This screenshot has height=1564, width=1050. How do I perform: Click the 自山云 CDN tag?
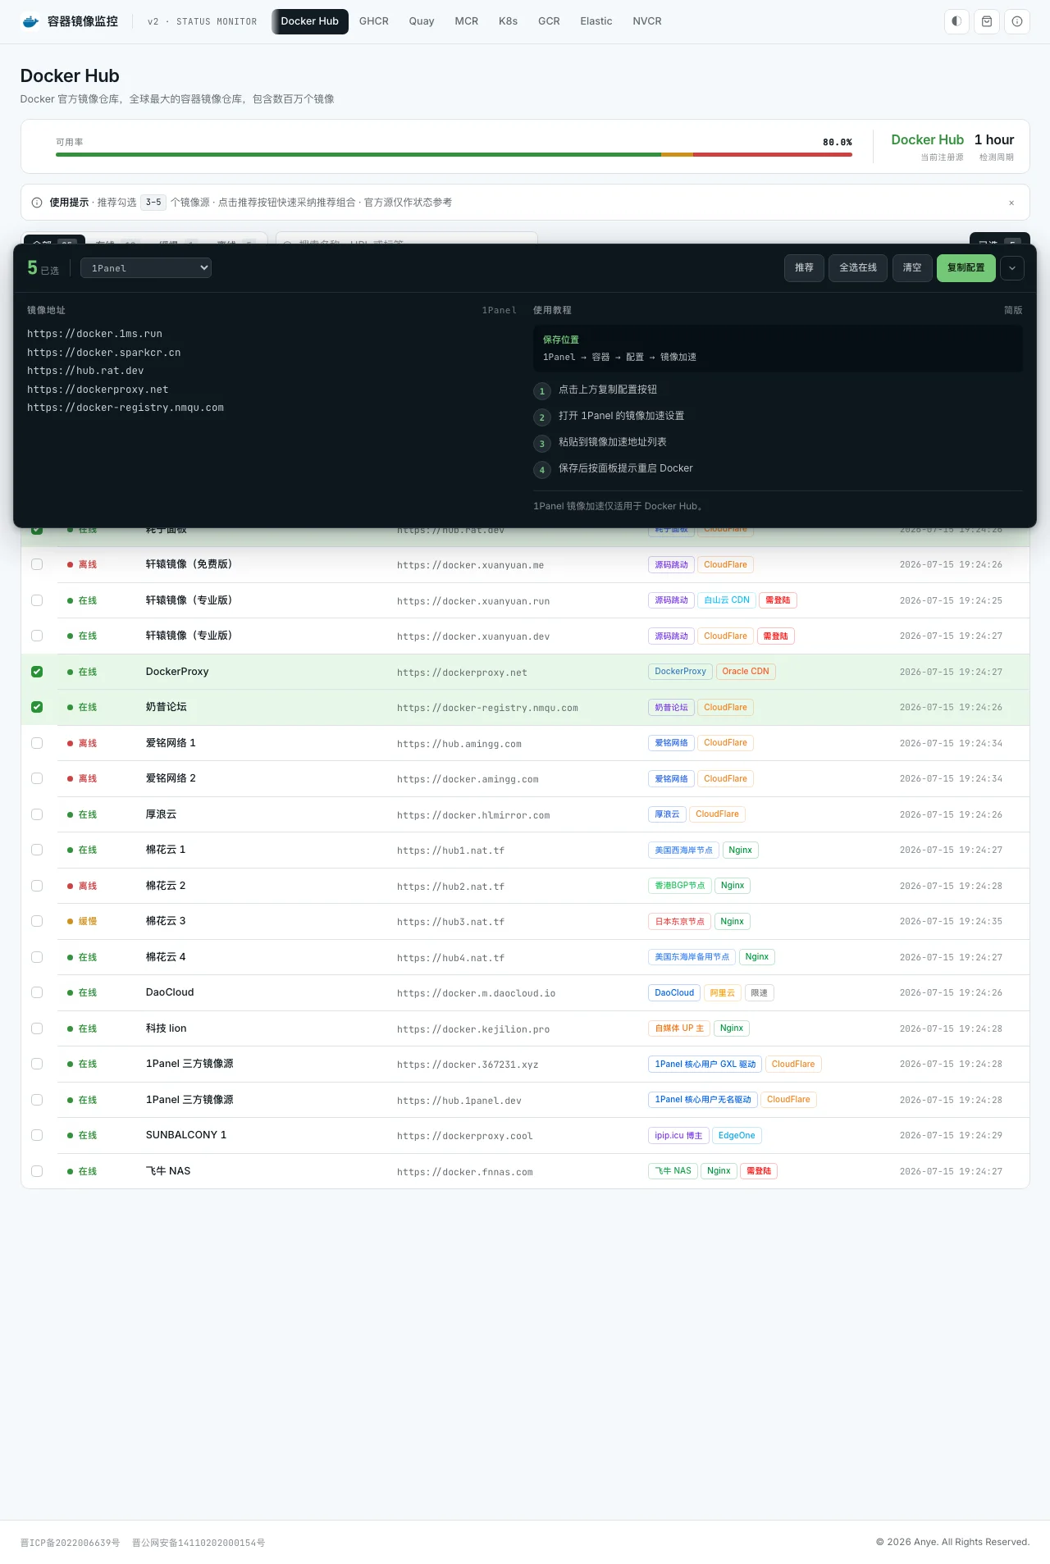(x=727, y=600)
